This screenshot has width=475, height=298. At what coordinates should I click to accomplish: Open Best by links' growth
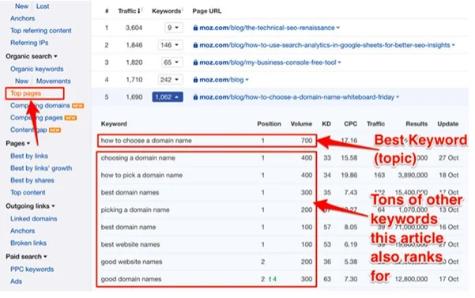[41, 168]
